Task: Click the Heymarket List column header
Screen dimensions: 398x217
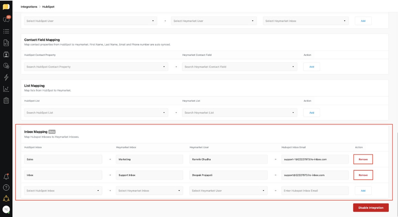Action: click(191, 101)
